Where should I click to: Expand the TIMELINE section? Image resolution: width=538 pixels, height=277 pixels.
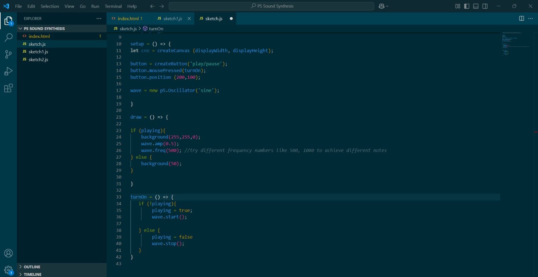click(x=62, y=274)
